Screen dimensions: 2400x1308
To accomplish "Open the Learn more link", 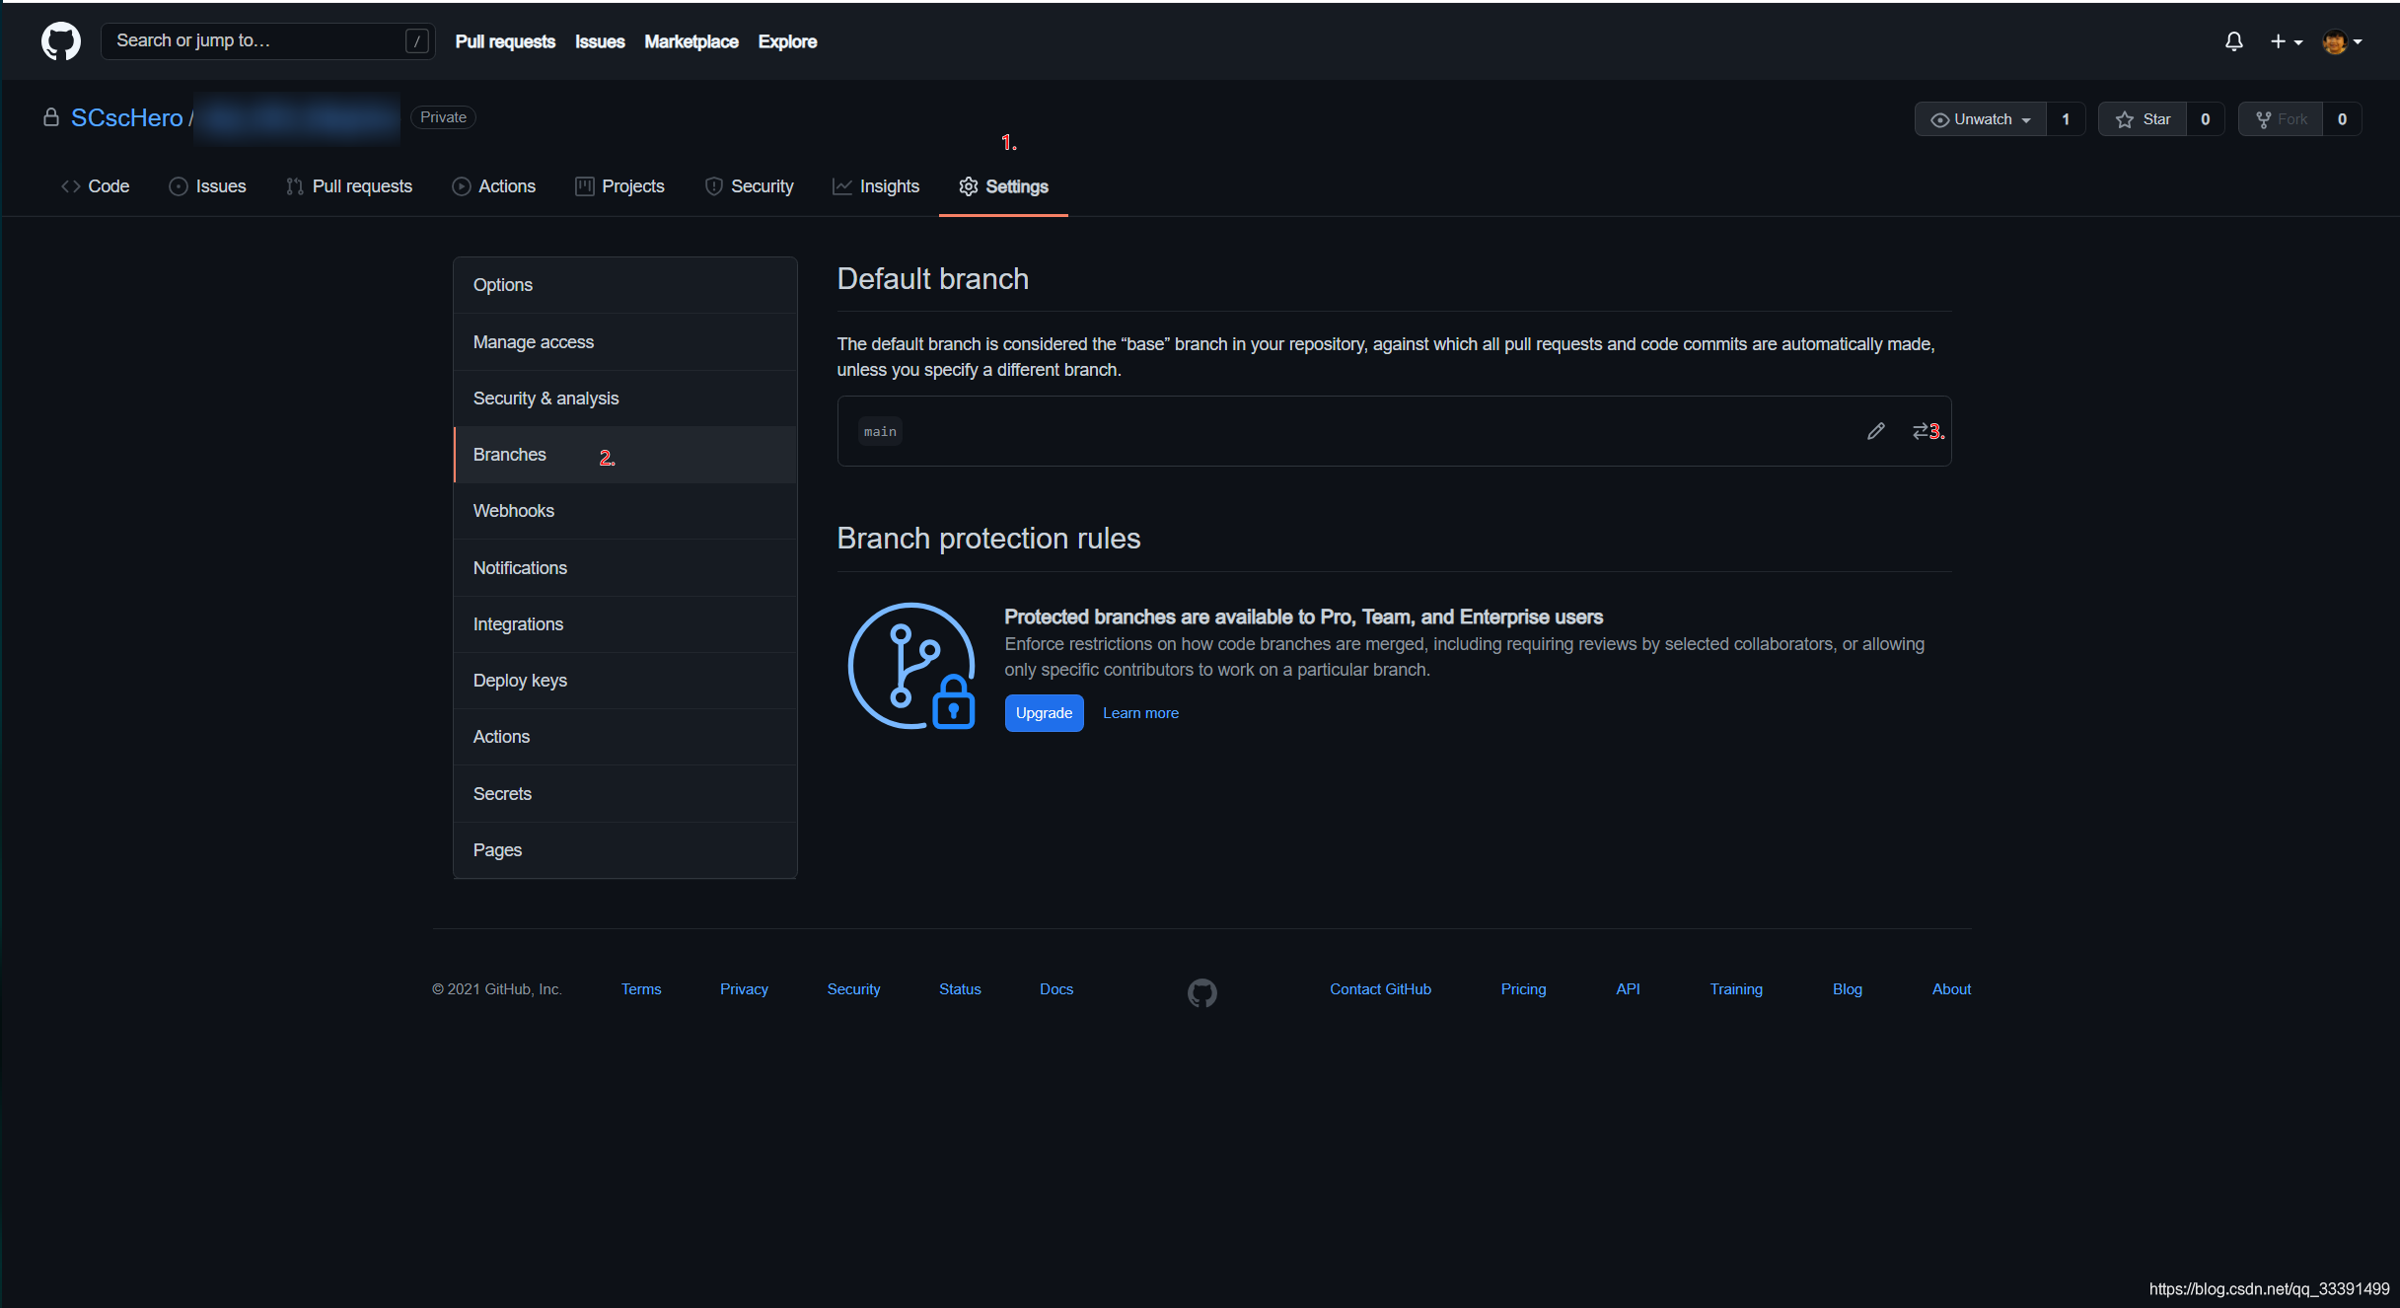I will 1140,713.
